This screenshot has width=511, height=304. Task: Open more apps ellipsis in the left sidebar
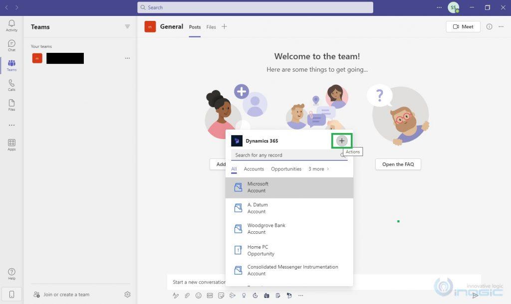pyautogui.click(x=11, y=125)
